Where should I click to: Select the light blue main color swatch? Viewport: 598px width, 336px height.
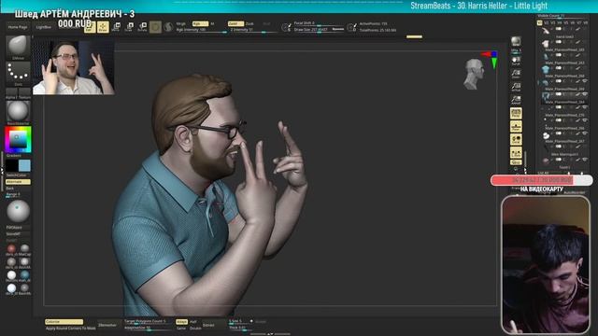point(24,166)
